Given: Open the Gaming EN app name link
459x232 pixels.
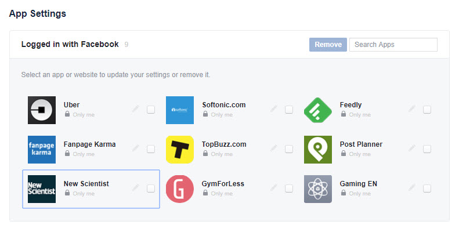Looking at the screenshot, I should tap(359, 184).
